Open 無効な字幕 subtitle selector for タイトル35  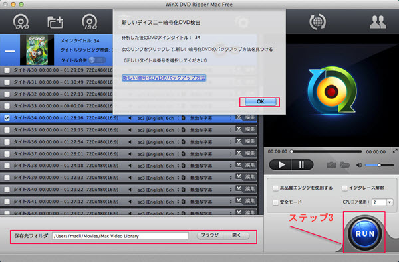tap(211, 130)
